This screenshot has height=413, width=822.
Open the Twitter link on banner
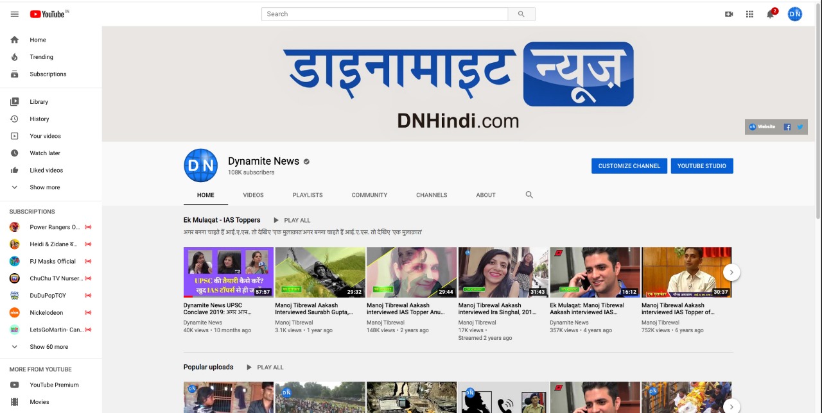[x=800, y=127]
